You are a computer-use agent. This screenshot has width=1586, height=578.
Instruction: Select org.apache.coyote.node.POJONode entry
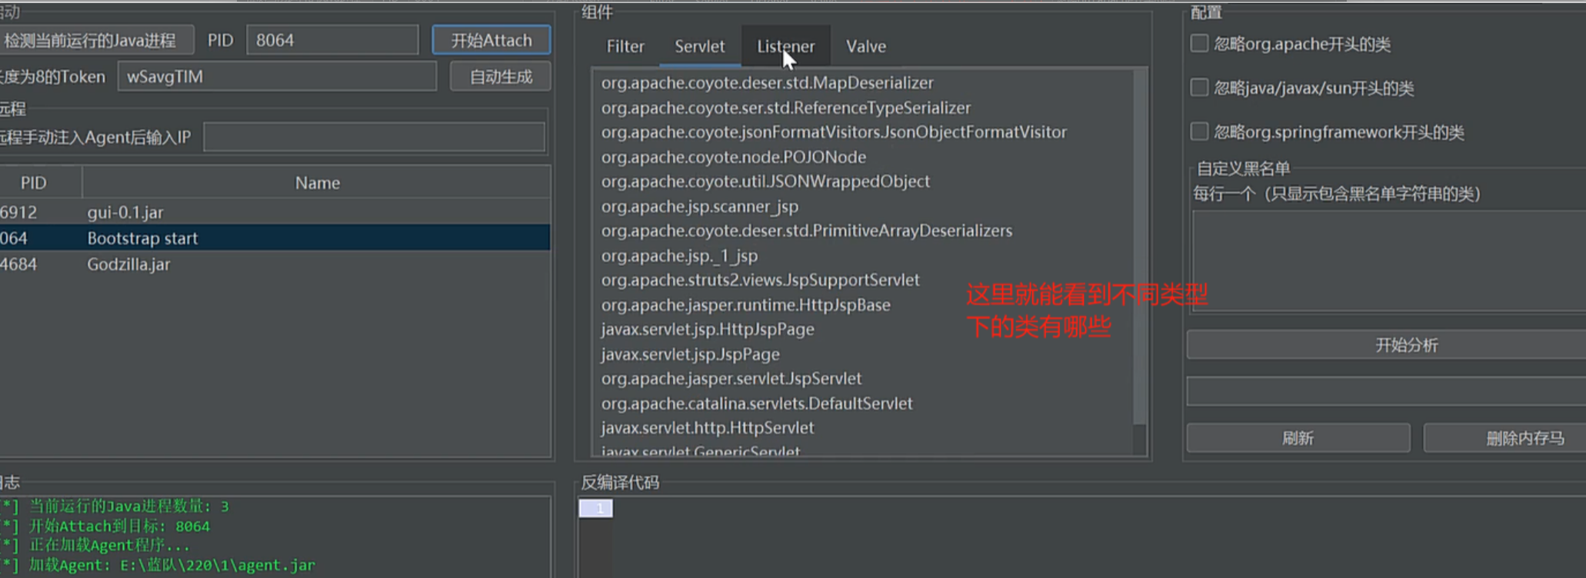733,157
